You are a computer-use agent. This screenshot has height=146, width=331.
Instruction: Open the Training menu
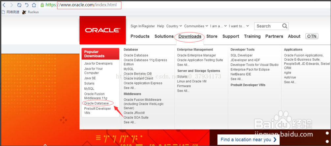(x=252, y=36)
